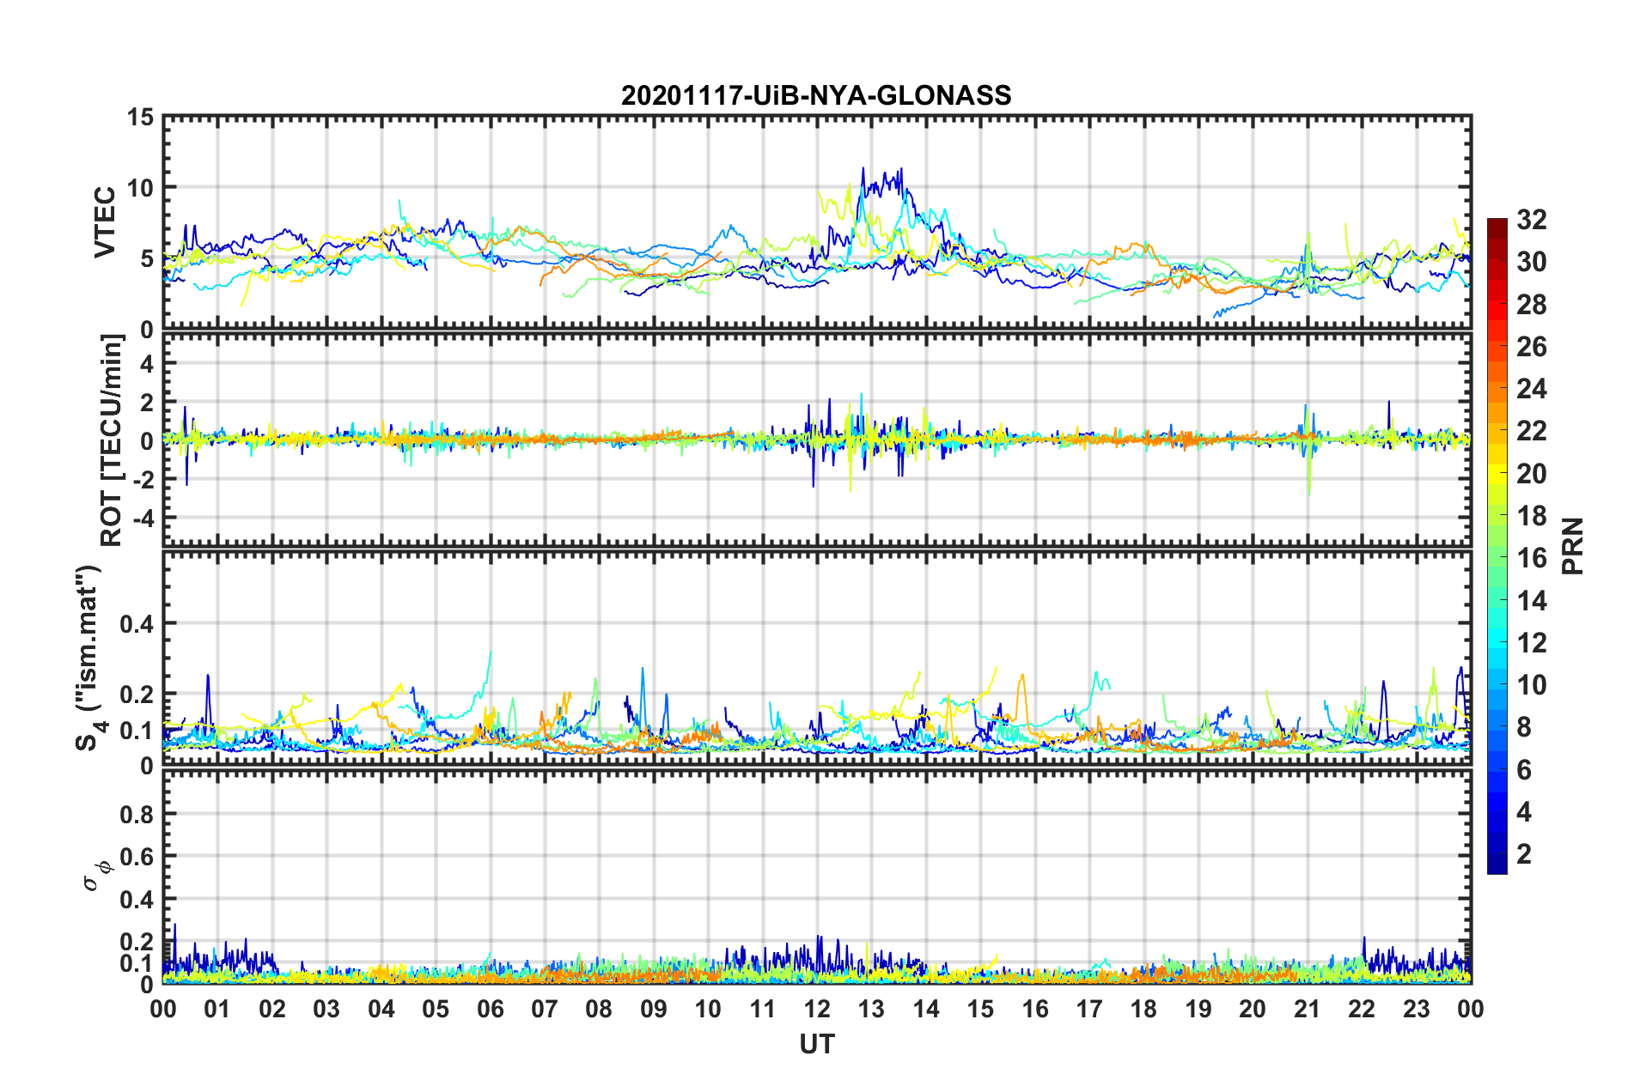The image size is (1634, 1092).
Task: Click the VTEC axis tick 15
Action: [140, 118]
